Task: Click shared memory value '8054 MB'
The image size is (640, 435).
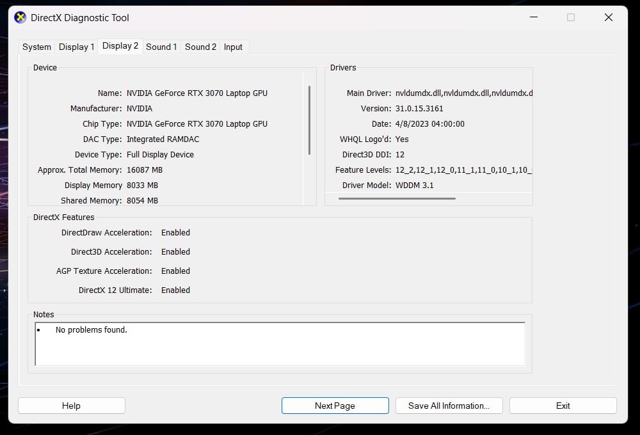Action: 142,201
